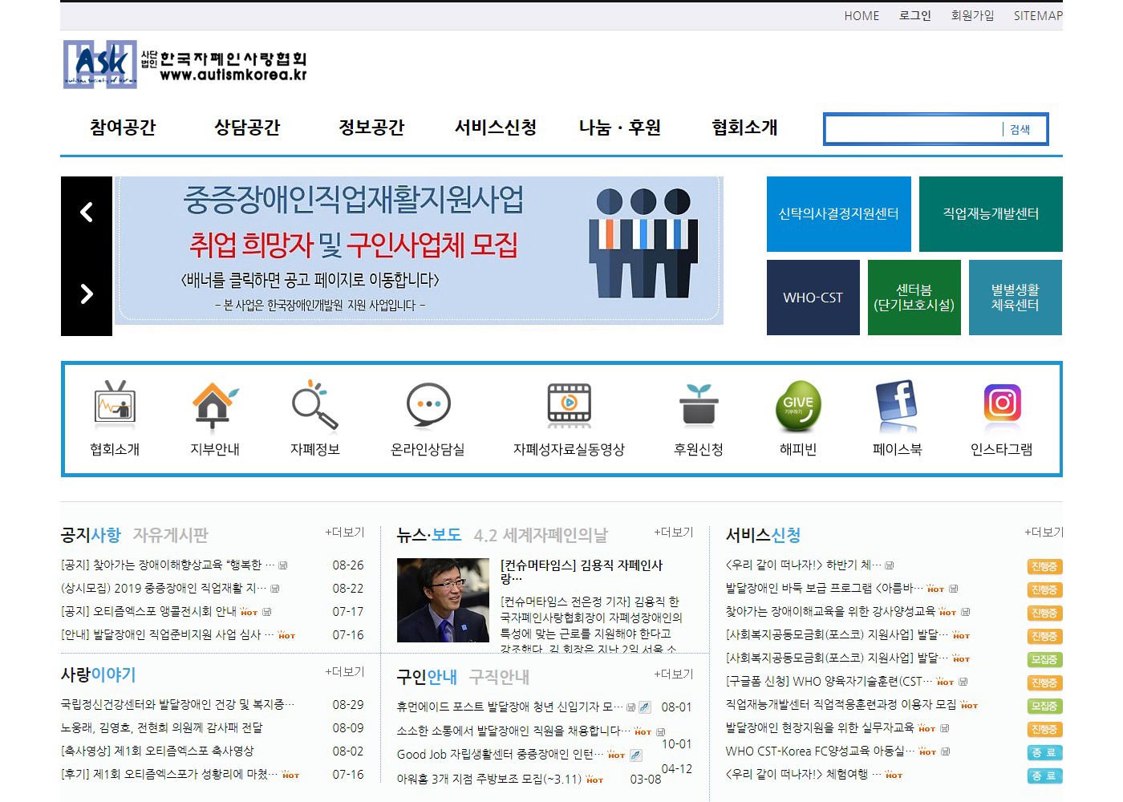This screenshot has height=802, width=1123.
Task: Open the 자폐성자료실동영상 film icon
Action: click(569, 405)
